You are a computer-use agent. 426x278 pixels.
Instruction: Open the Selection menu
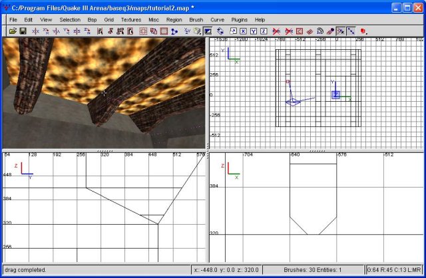pyautogui.click(x=70, y=20)
